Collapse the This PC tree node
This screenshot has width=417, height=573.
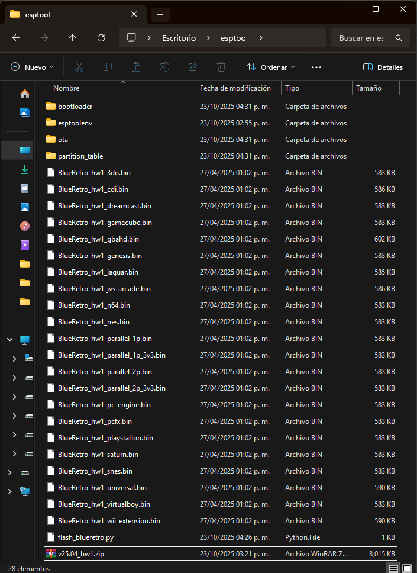9,340
